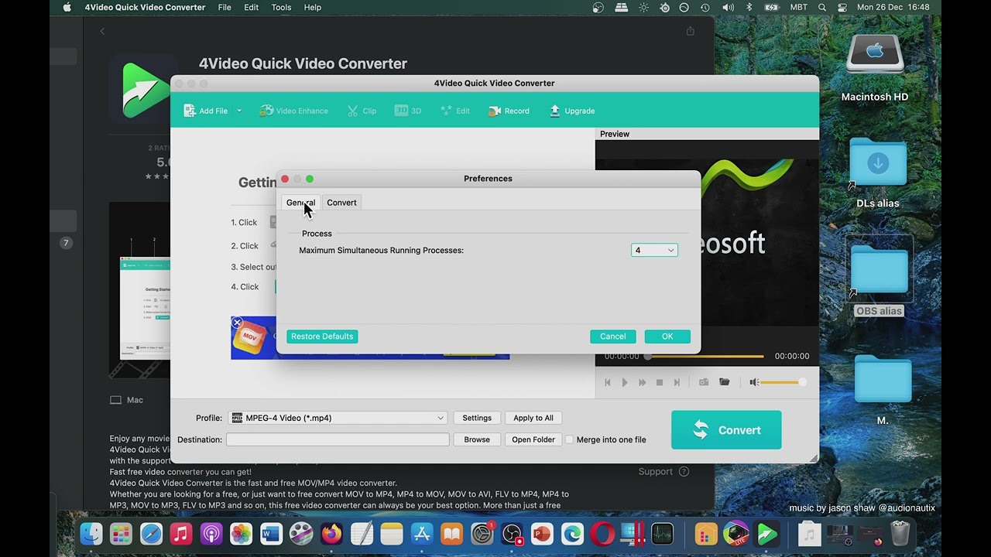Open profile Settings button
Screen dimensions: 991x557
click(x=477, y=418)
